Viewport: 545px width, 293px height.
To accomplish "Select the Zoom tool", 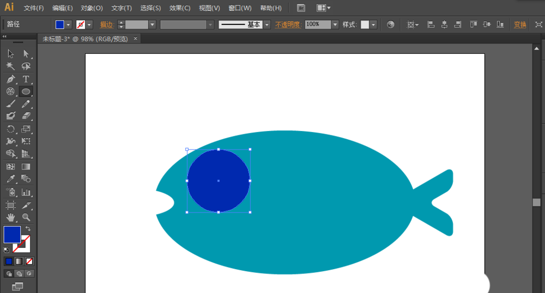I will pyautogui.click(x=26, y=217).
